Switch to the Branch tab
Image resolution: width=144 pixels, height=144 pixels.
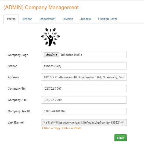pos(28,19)
